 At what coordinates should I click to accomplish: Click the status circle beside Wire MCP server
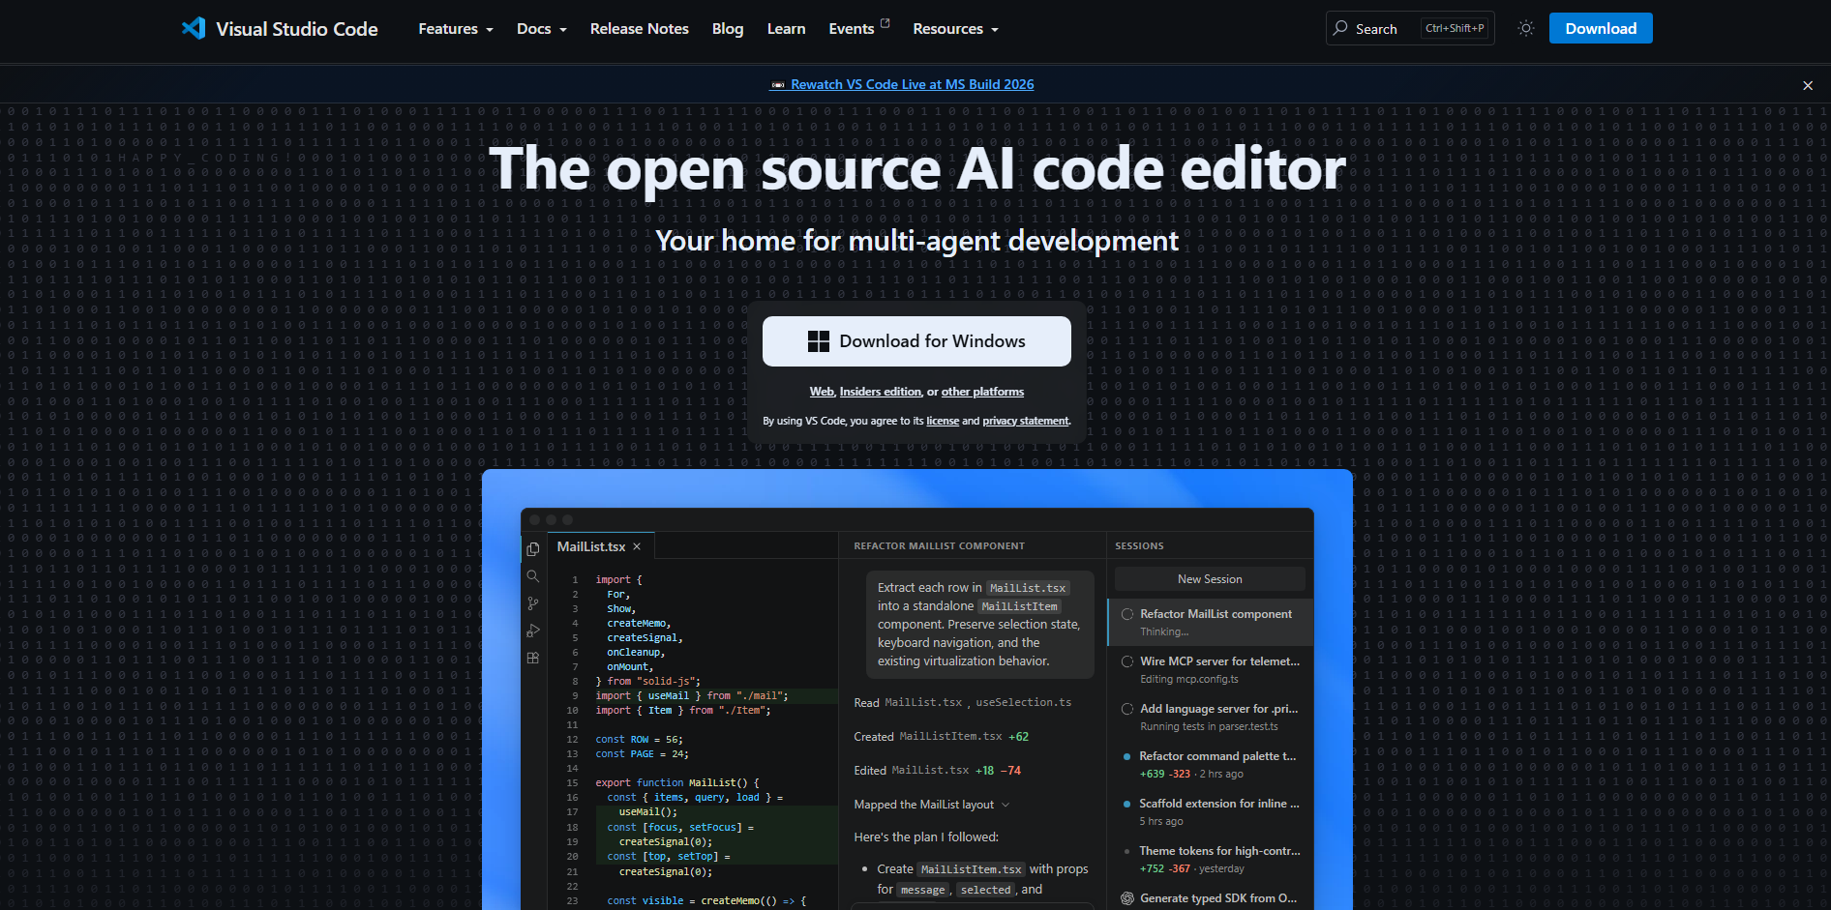click(x=1127, y=661)
